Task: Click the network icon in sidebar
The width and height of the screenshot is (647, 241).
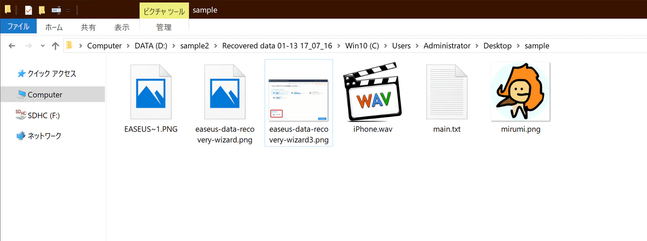Action: click(x=21, y=136)
